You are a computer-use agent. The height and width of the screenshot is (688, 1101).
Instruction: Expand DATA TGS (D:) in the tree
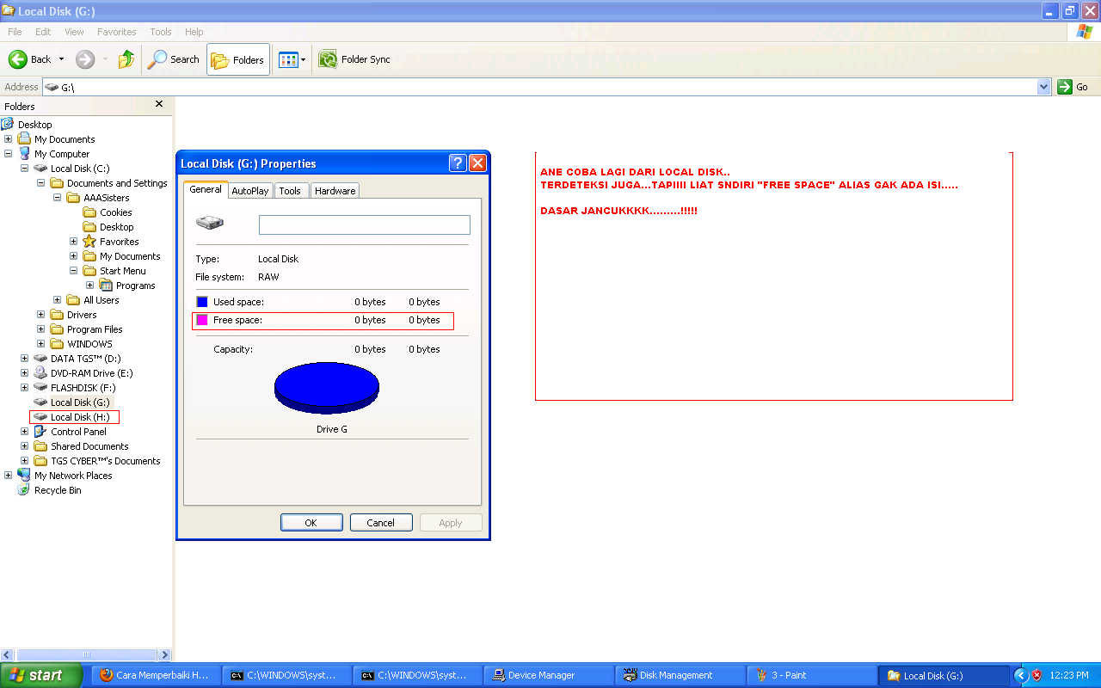point(23,358)
